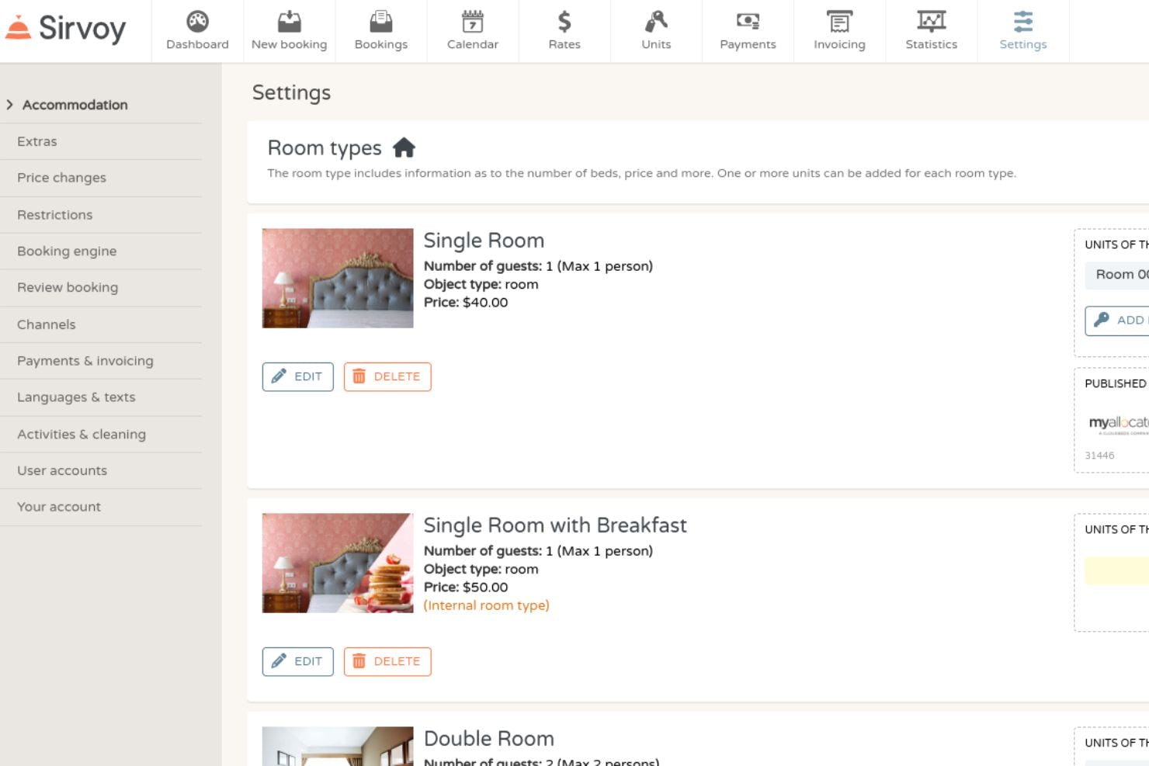Open Statistics via its chart icon
Image resolution: width=1149 pixels, height=766 pixels.
(x=931, y=23)
